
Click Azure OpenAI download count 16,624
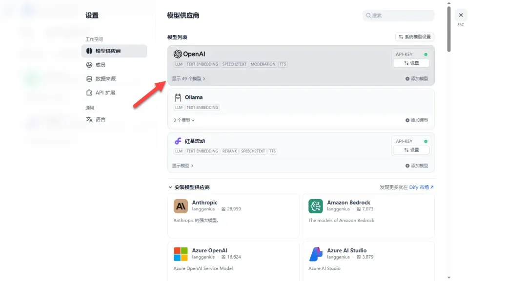231,257
